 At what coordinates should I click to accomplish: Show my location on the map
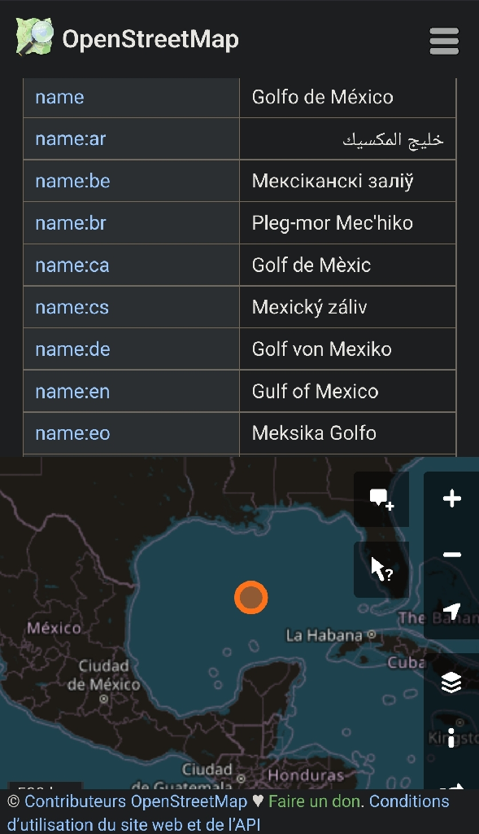pyautogui.click(x=452, y=611)
